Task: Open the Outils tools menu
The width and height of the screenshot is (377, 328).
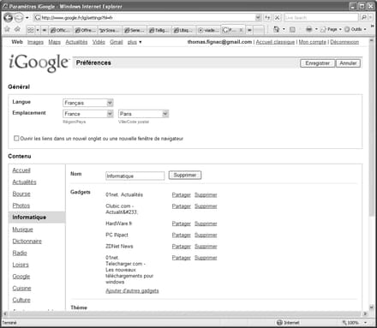Action: 356,29
